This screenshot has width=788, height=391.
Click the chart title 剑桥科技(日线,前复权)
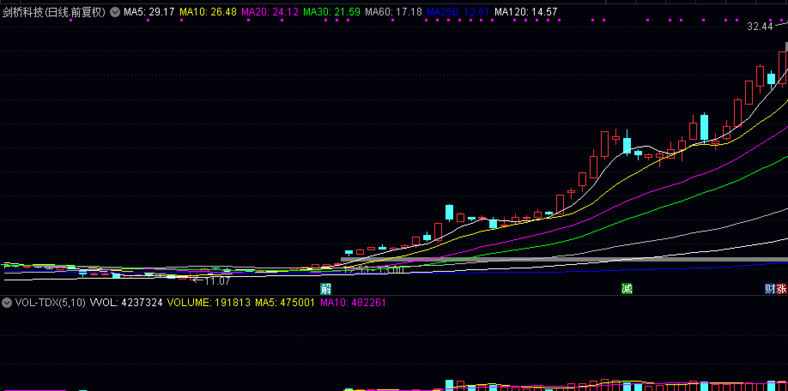(x=54, y=12)
